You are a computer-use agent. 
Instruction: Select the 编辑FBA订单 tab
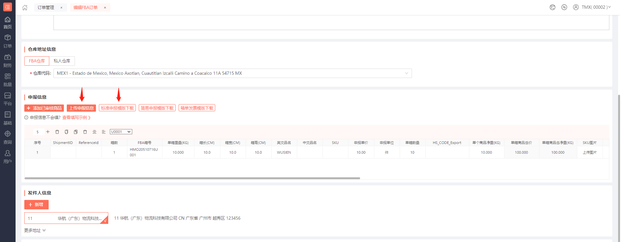pos(86,7)
